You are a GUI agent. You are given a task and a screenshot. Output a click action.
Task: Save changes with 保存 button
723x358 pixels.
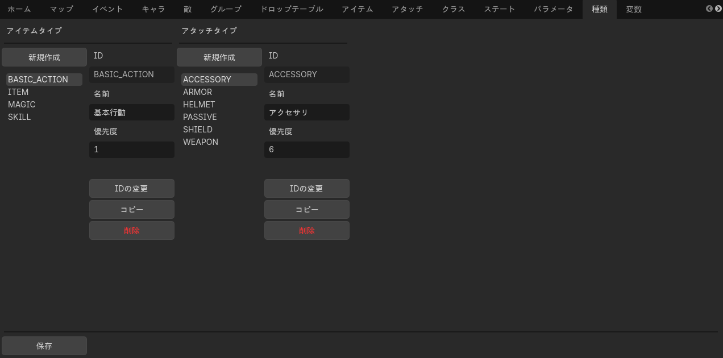(44, 345)
